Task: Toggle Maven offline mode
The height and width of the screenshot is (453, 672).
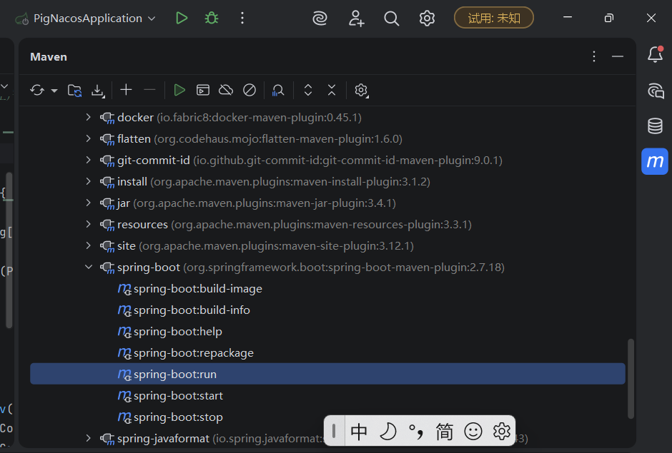Action: coord(226,91)
